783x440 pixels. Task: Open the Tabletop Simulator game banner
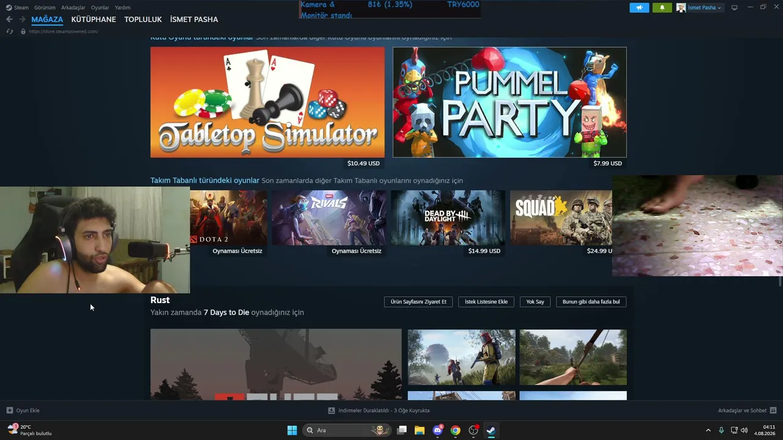(267, 102)
